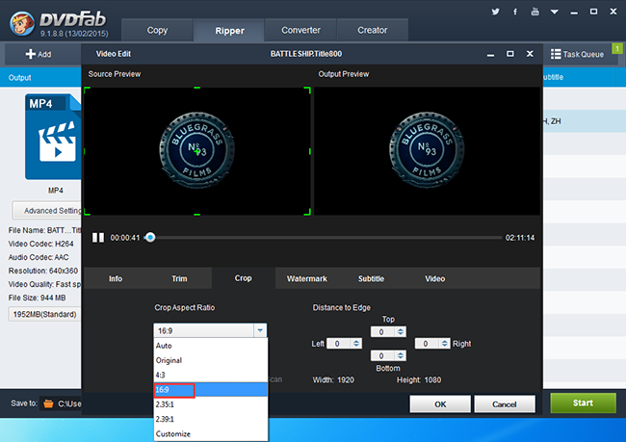Viewport: 626px width, 442px height.
Task: Click the Output Preview video frame
Action: point(427,151)
